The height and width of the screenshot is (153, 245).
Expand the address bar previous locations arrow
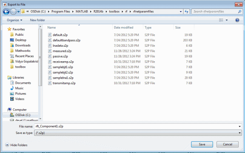tap(181, 11)
